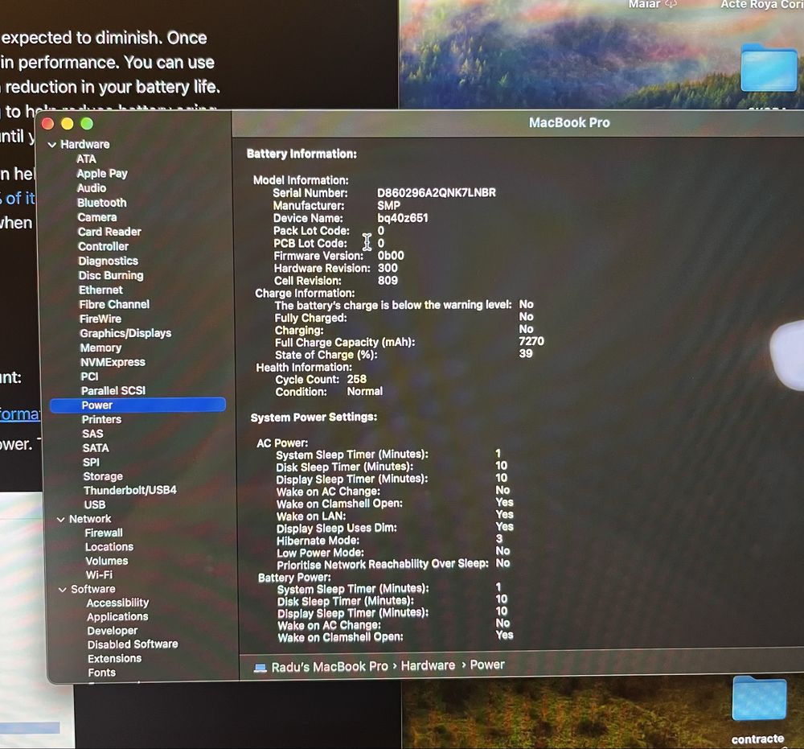Click the State of Charge value 39

526,354
